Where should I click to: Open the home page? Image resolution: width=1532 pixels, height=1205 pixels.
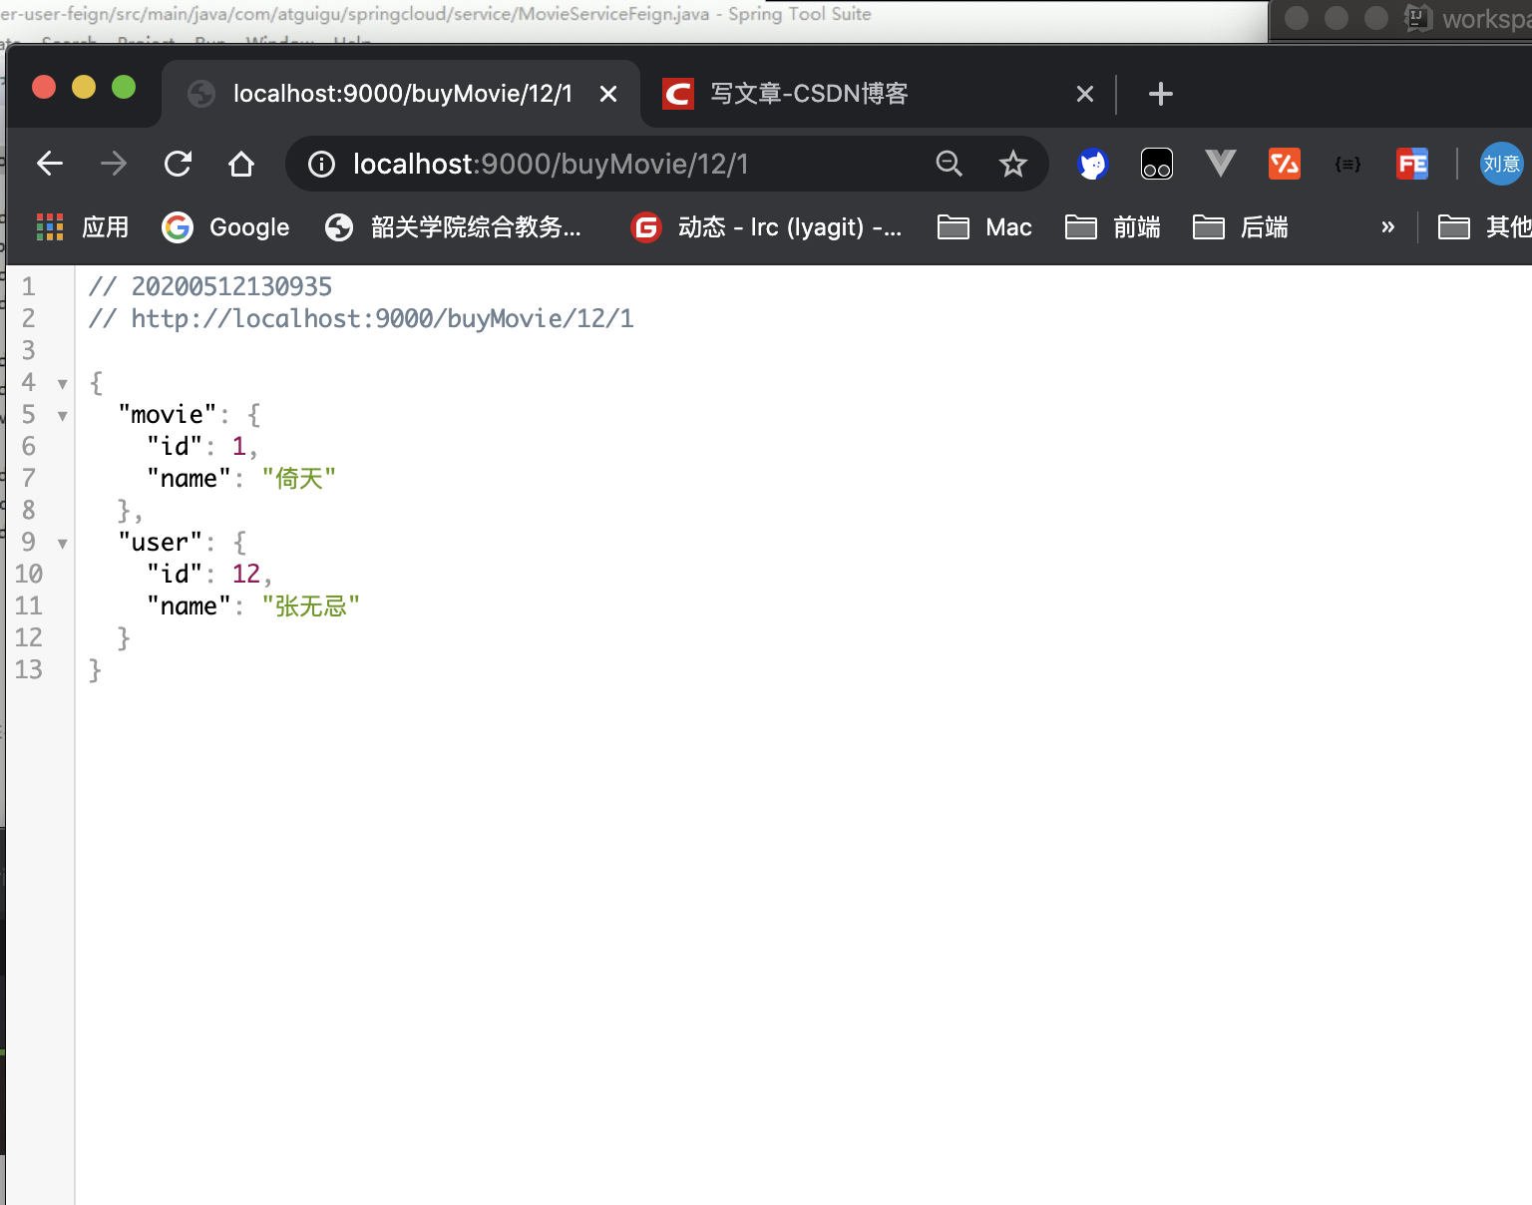click(x=241, y=164)
